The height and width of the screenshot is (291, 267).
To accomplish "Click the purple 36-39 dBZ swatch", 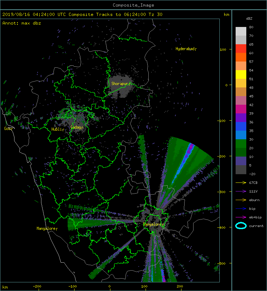I will click(x=241, y=118).
